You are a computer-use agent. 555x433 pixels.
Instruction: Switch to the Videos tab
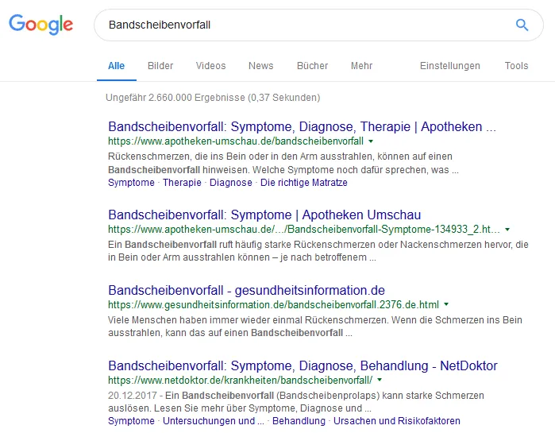210,66
